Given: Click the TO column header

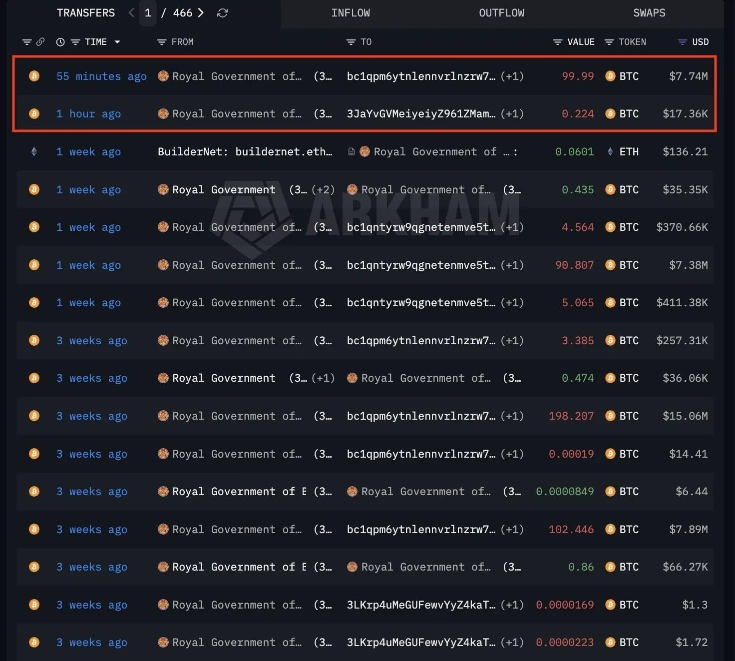Looking at the screenshot, I should (x=366, y=42).
